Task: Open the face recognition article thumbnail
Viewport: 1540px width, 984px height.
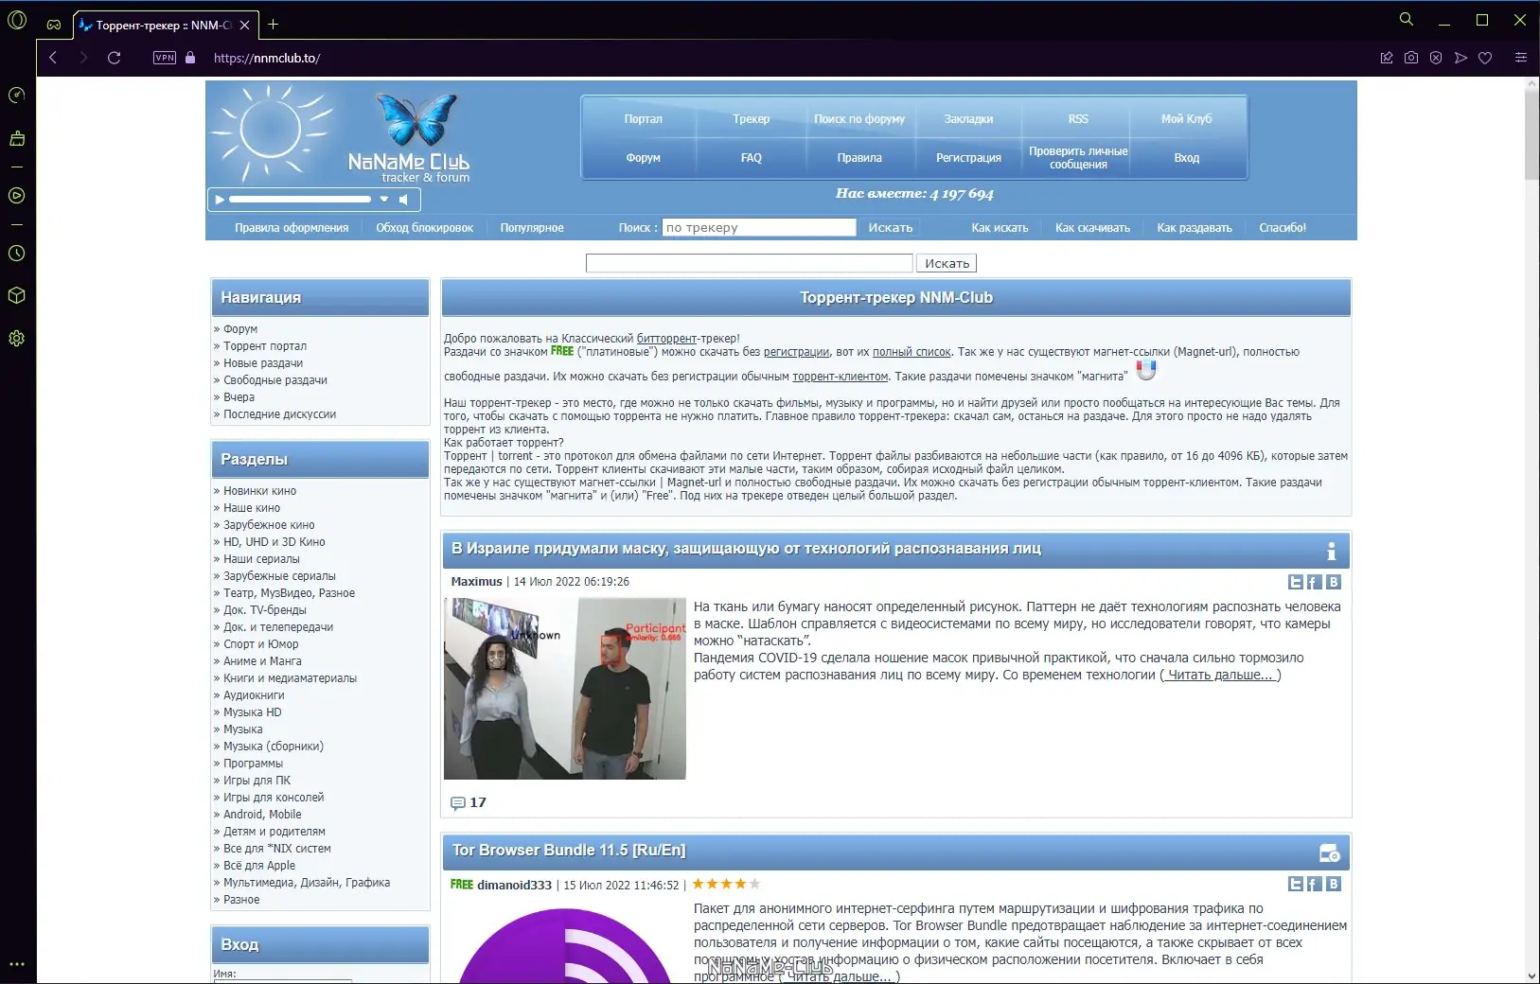Action: tap(565, 689)
